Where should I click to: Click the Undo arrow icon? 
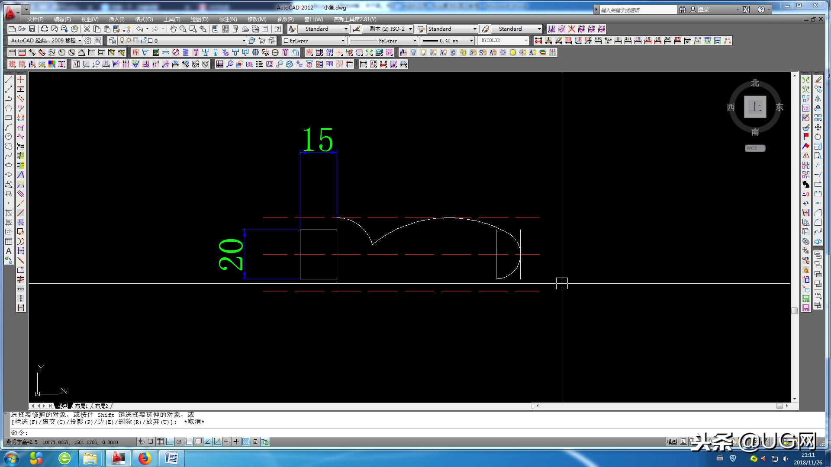tap(139, 29)
